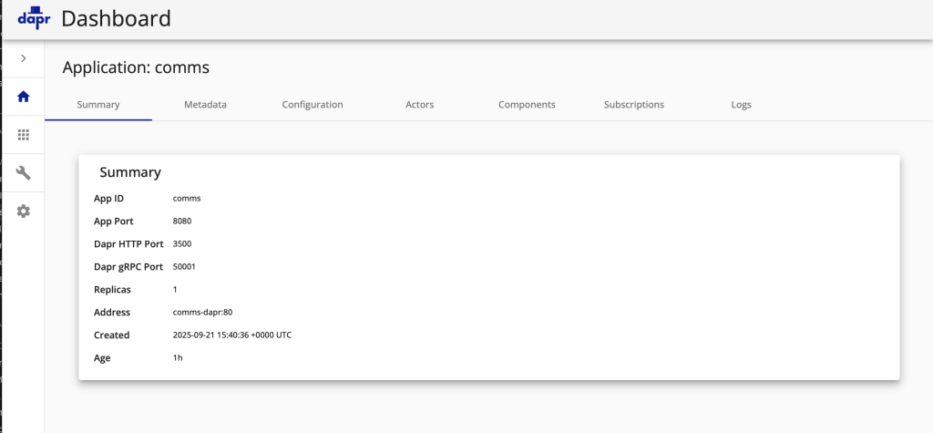This screenshot has width=933, height=433.
Task: Select the Dapr gRPC Port value 50001
Action: pos(184,267)
